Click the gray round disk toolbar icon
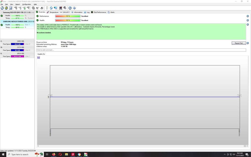The height and width of the screenshot is (157, 251). pyautogui.click(x=33, y=8)
